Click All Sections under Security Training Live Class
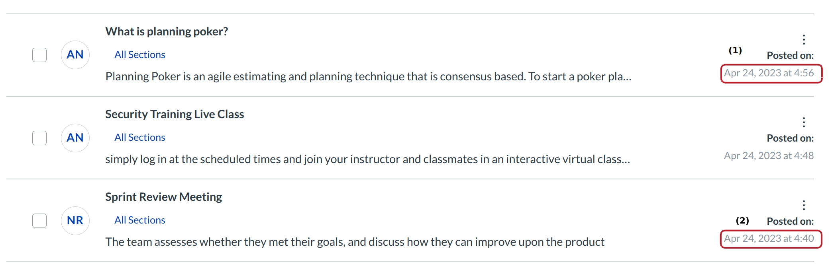 [x=139, y=137]
